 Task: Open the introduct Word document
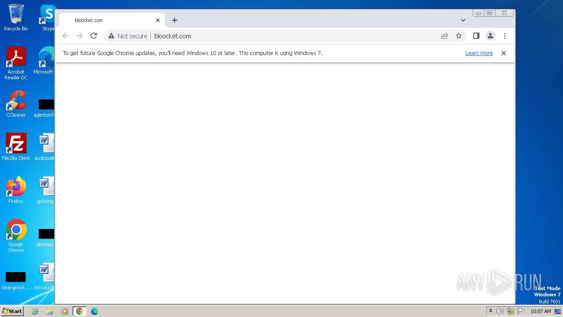pos(44,276)
